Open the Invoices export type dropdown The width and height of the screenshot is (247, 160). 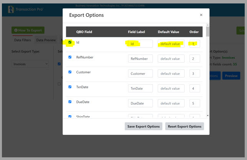(x=30, y=64)
